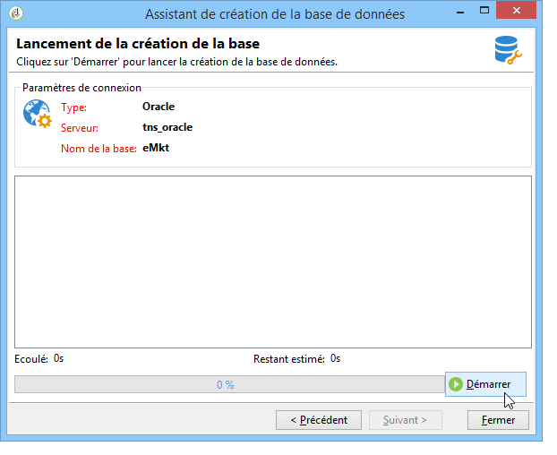Image resolution: width=557 pixels, height=455 pixels.
Task: Select the 'eMkt' database name value
Action: click(156, 148)
